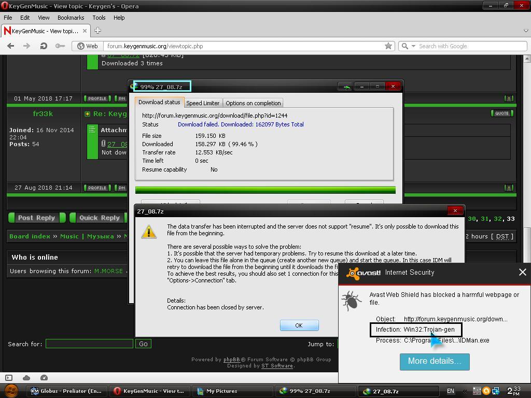This screenshot has height=398, width=531.
Task: Click the post icon beside Re: Keyg title
Action: pyautogui.click(x=87, y=114)
